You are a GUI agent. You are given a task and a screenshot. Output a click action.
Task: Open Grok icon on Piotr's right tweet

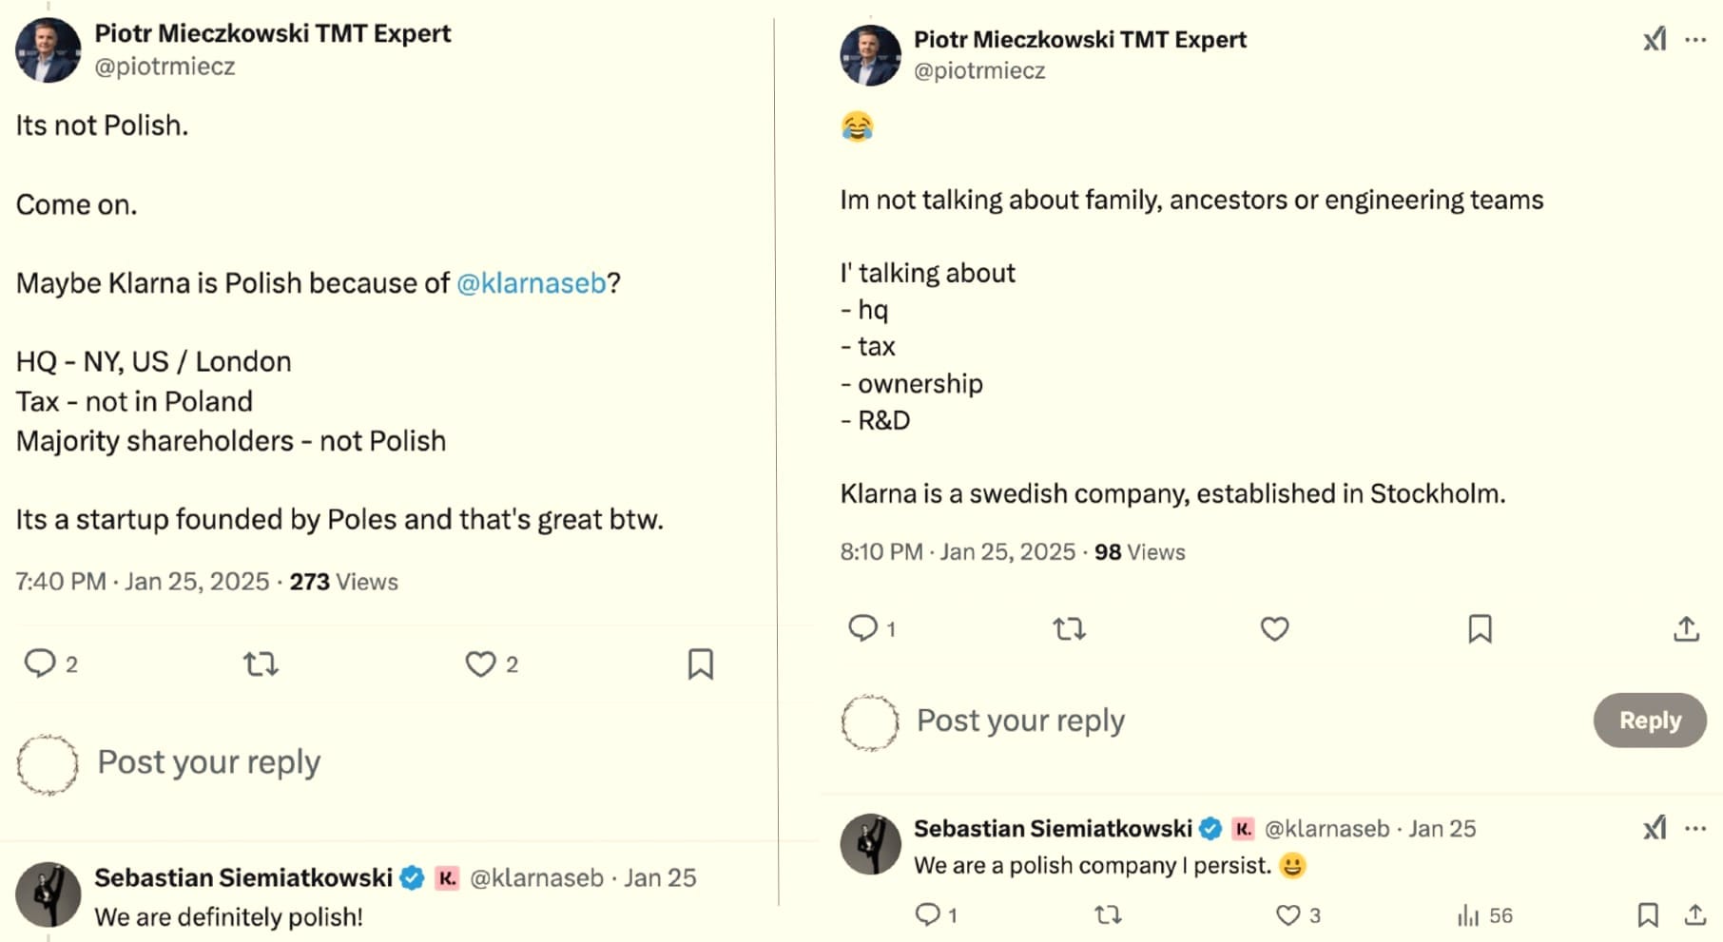1655,39
